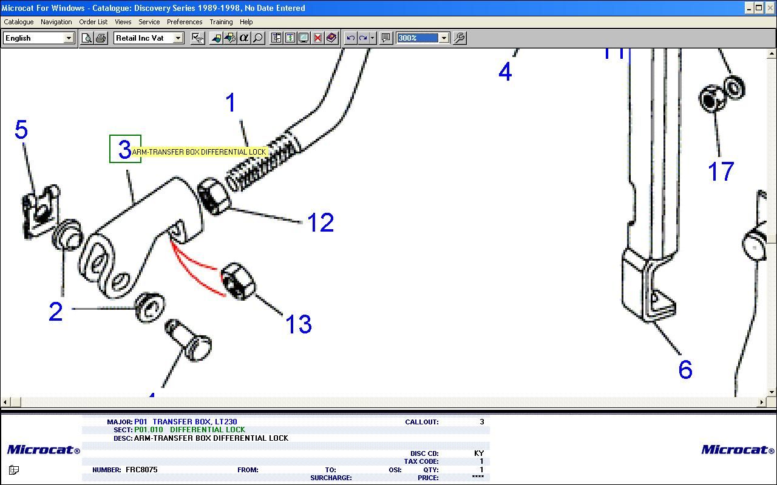The image size is (777, 485).
Task: Open the Order List menu
Action: pyautogui.click(x=93, y=22)
